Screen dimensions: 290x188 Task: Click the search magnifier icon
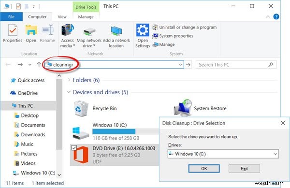(x=271, y=65)
